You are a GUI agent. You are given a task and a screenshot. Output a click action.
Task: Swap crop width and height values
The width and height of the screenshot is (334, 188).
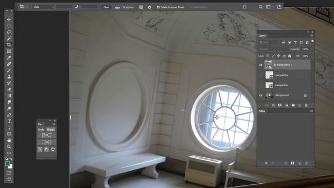pos(77,7)
